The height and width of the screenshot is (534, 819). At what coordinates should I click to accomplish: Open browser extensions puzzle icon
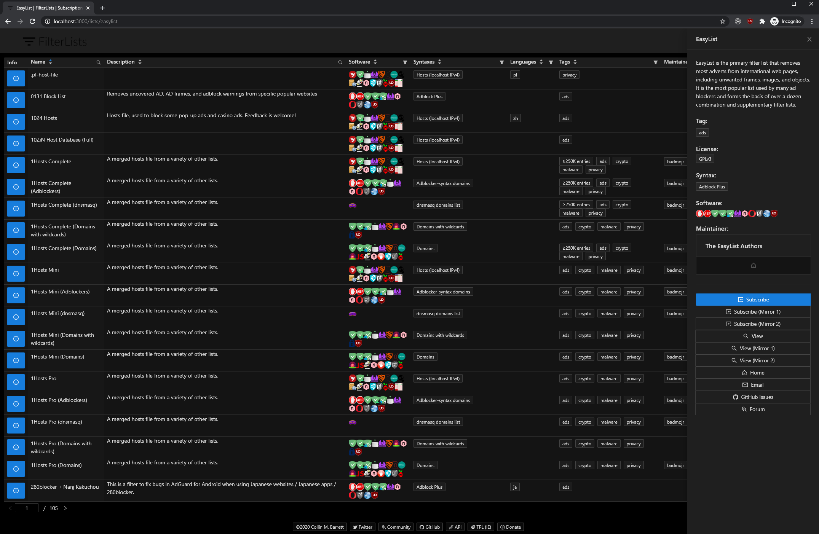click(762, 21)
